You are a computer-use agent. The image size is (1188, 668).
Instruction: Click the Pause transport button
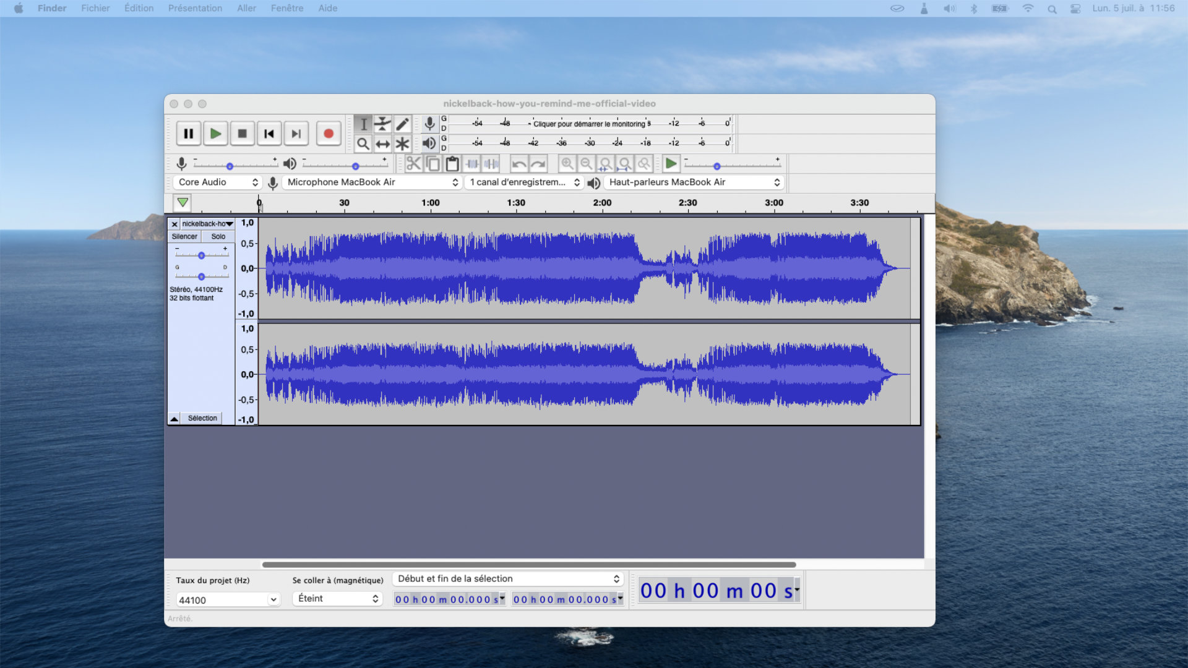(x=189, y=134)
